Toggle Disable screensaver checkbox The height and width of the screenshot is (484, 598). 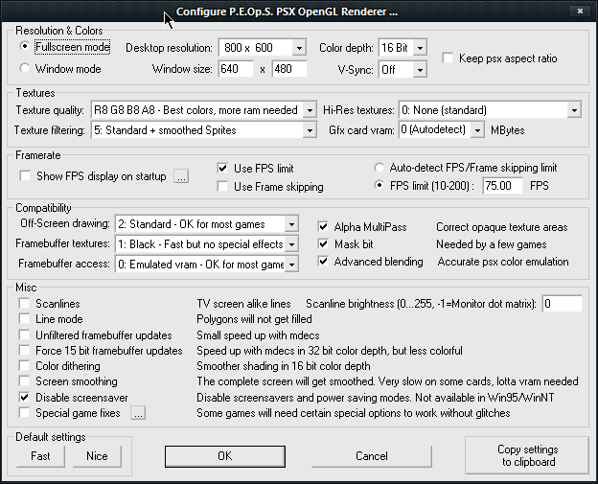[24, 398]
